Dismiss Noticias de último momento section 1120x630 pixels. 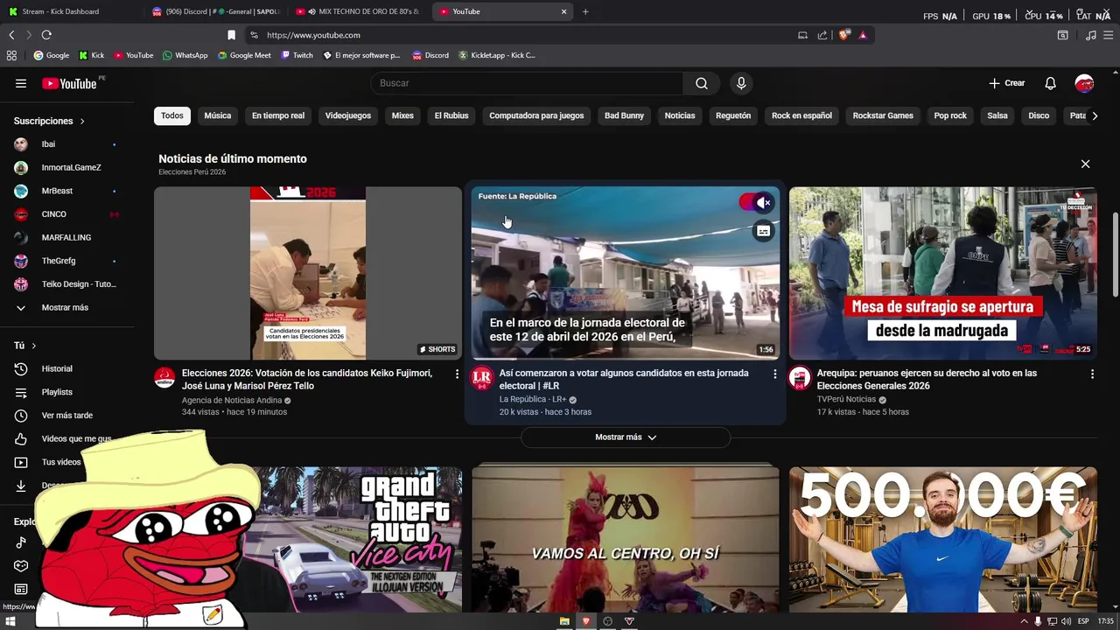[x=1085, y=164]
